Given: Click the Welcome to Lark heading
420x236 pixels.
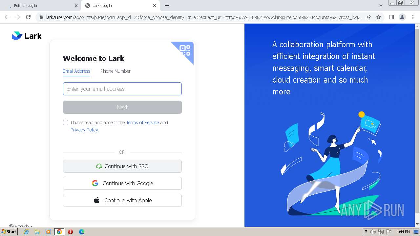Looking at the screenshot, I should 94,58.
